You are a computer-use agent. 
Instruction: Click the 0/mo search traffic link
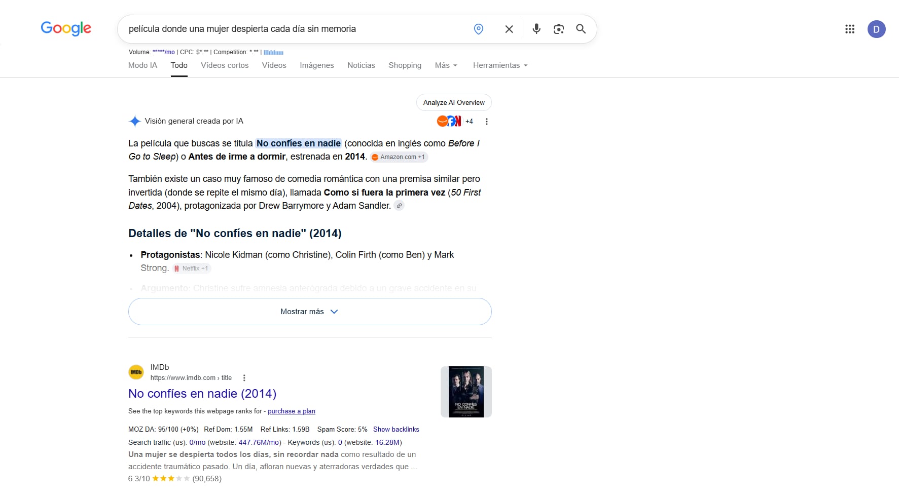click(x=197, y=442)
